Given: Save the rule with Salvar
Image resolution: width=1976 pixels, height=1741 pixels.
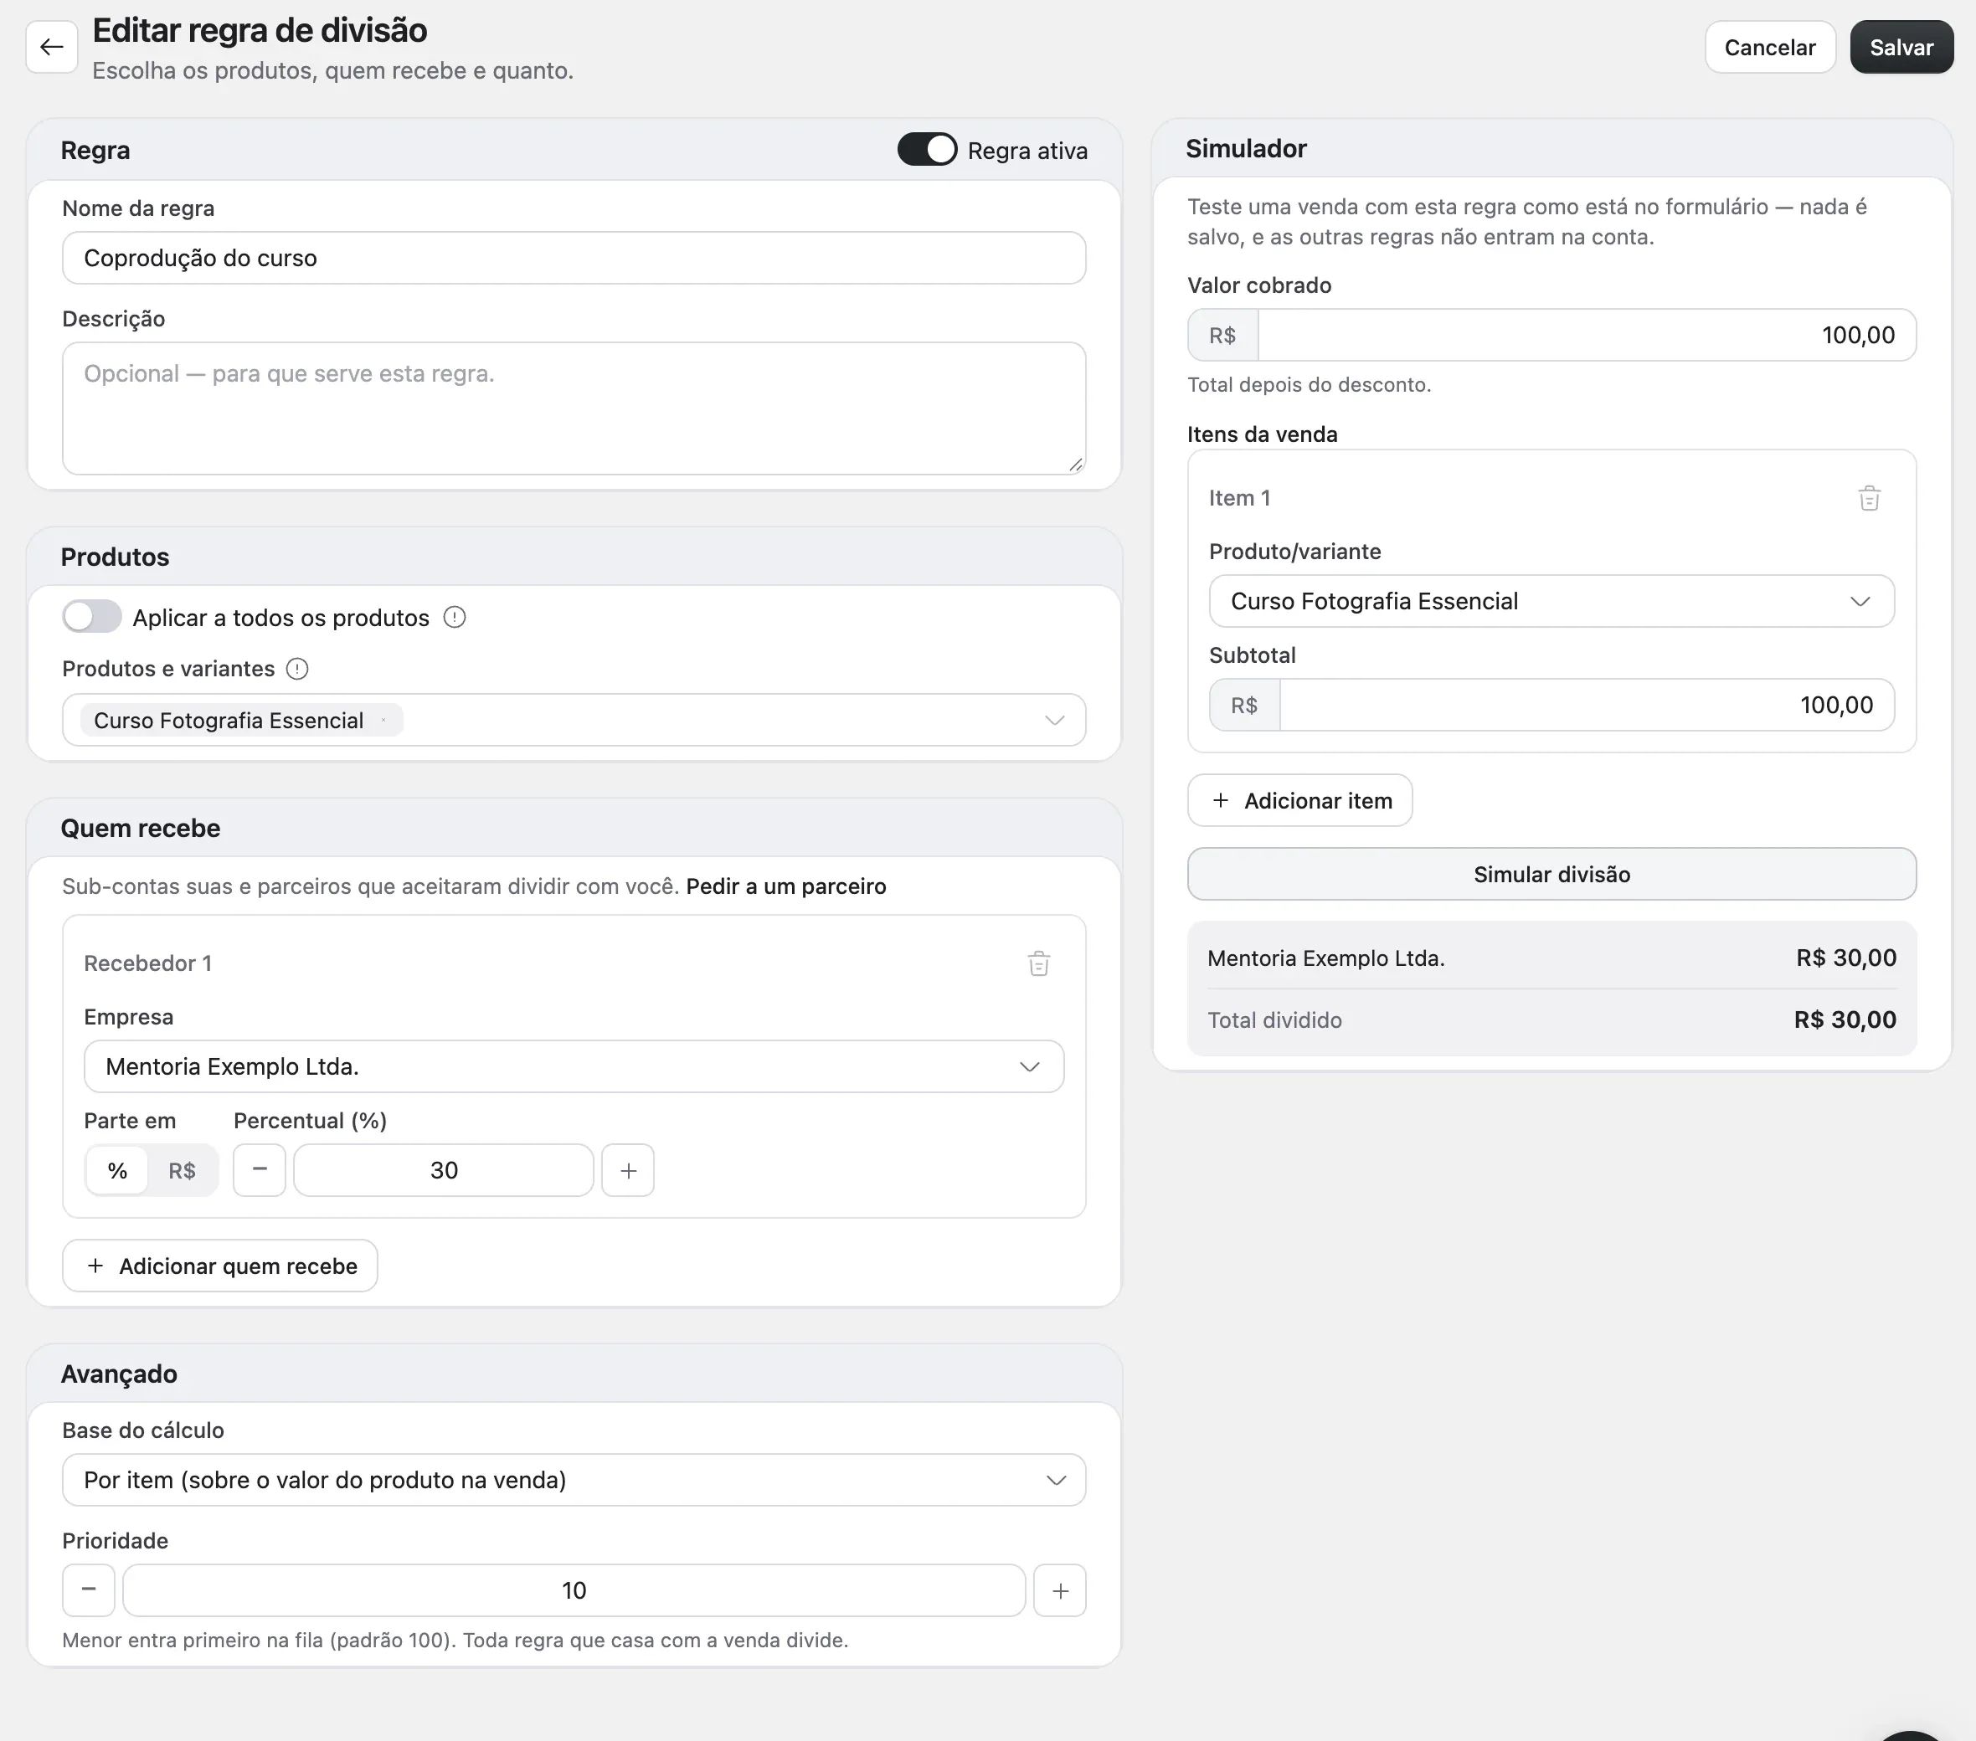Looking at the screenshot, I should click(x=1901, y=48).
